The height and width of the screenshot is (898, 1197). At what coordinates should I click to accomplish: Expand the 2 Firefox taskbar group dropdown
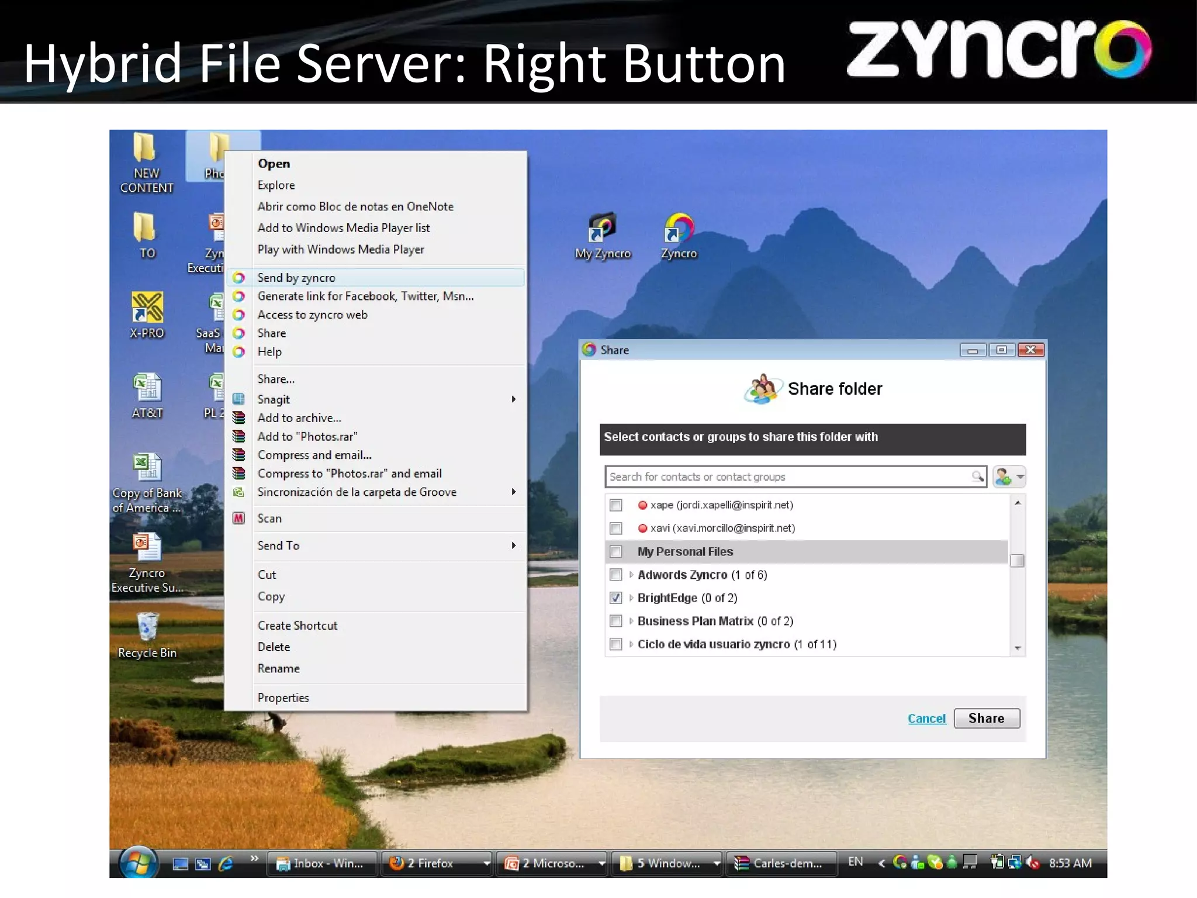[x=486, y=864]
